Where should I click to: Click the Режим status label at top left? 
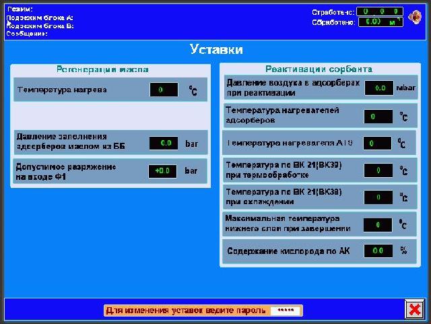(x=20, y=9)
